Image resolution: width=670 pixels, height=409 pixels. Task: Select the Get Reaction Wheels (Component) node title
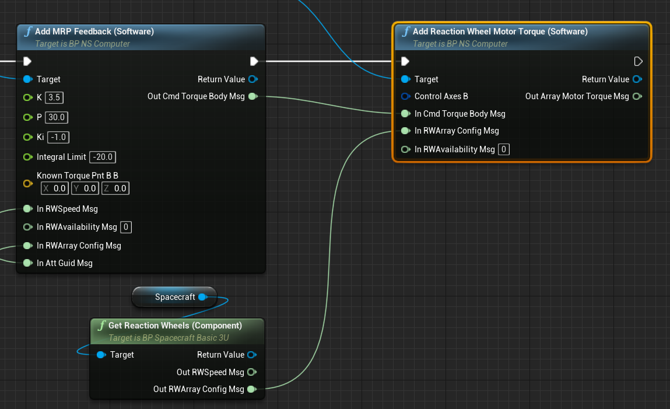pyautogui.click(x=175, y=326)
